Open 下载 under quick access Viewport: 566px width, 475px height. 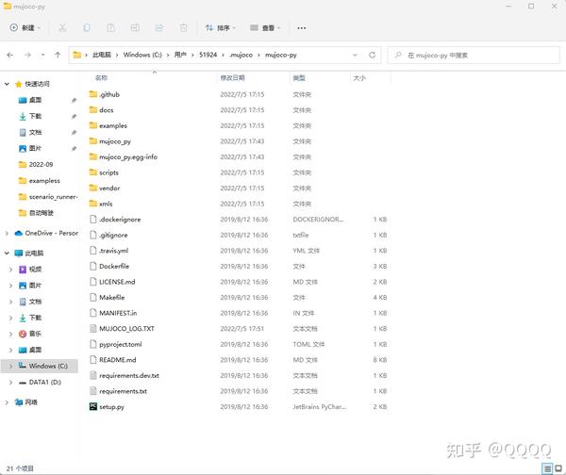35,116
